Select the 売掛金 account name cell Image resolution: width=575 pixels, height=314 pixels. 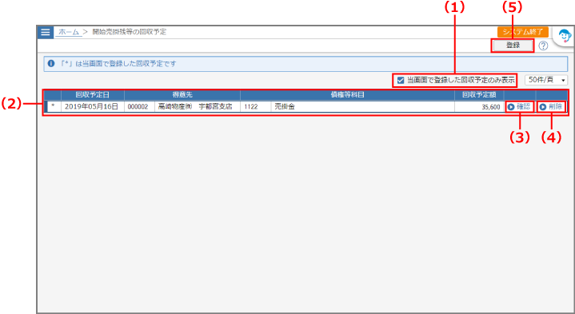pos(363,106)
